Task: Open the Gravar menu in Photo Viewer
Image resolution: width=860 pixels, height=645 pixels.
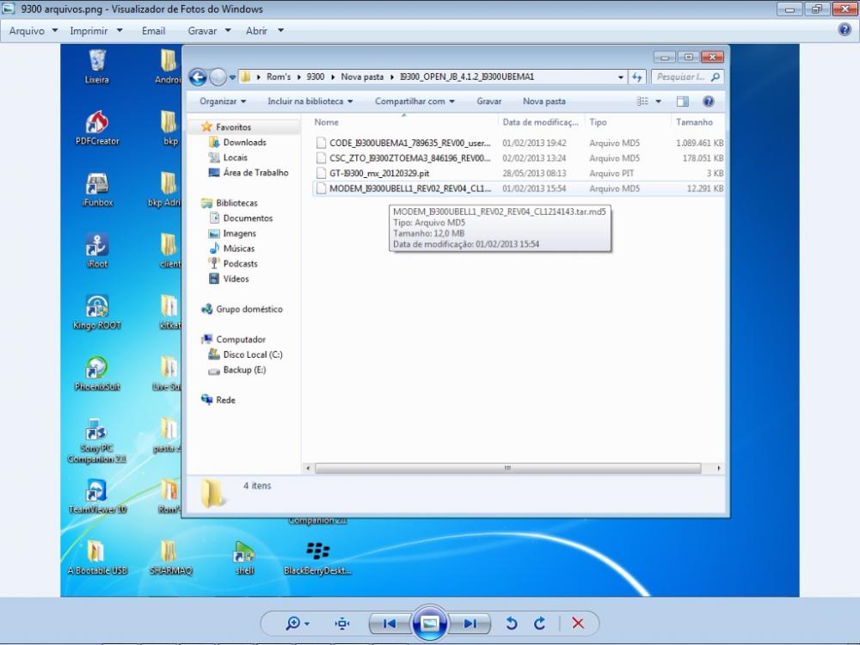Action: coord(209,31)
